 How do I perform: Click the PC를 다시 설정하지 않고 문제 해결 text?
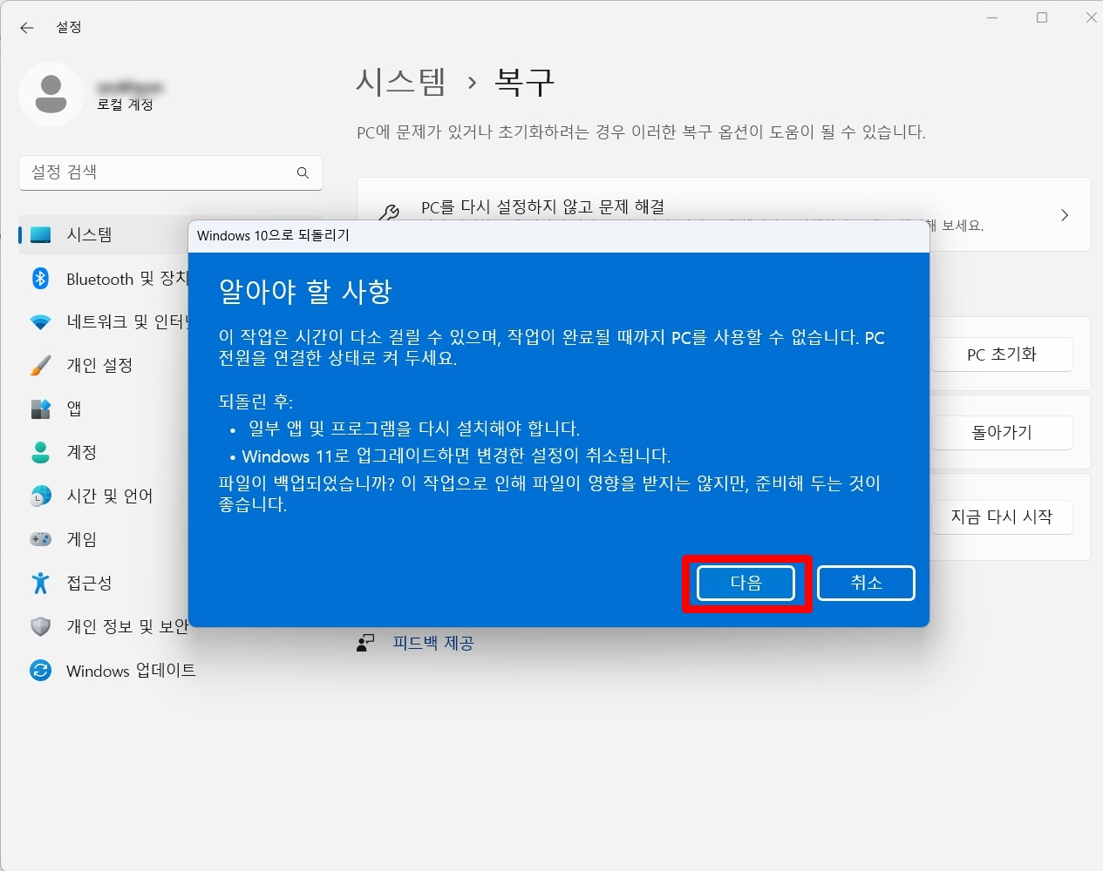coord(542,206)
